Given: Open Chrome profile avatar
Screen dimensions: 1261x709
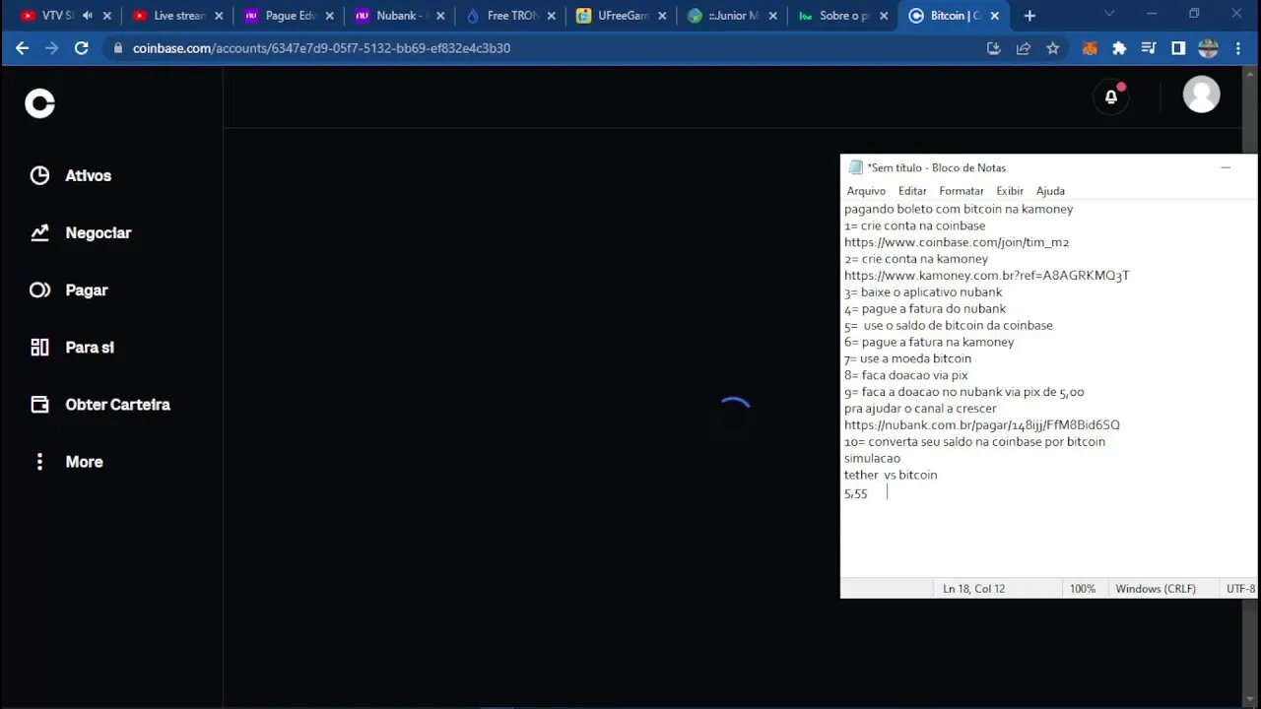Looking at the screenshot, I should 1208,47.
